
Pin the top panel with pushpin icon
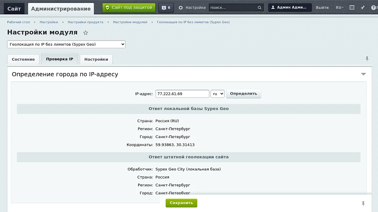pos(362,8)
